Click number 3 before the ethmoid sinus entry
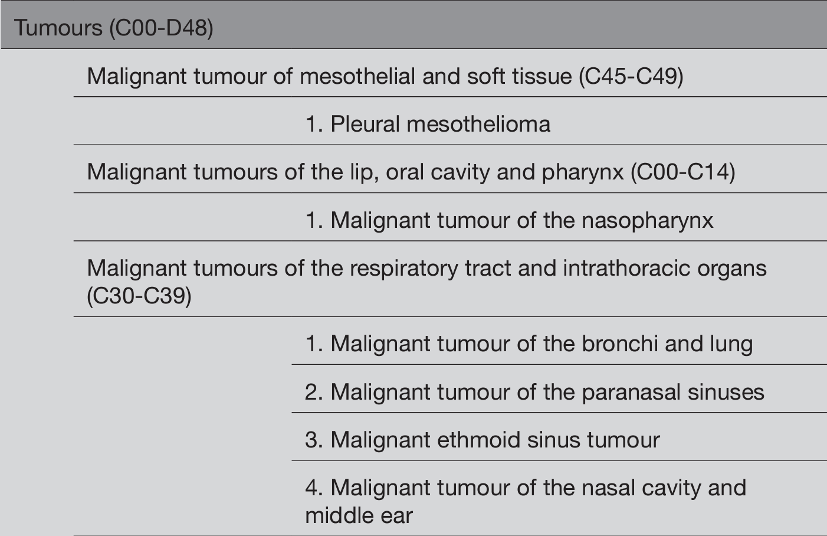 tap(313, 440)
